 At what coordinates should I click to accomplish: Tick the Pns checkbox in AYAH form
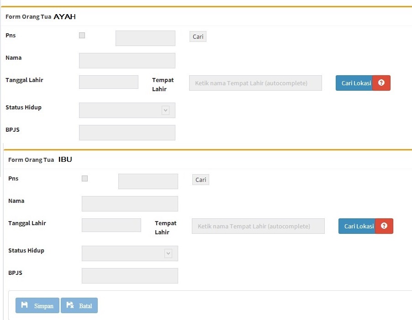coord(82,36)
